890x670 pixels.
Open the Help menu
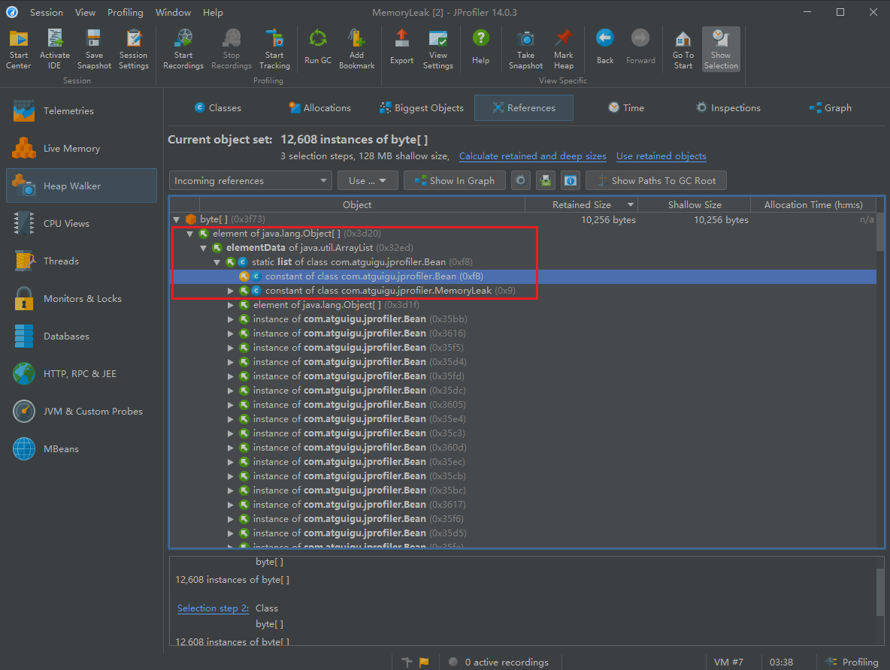(x=213, y=13)
